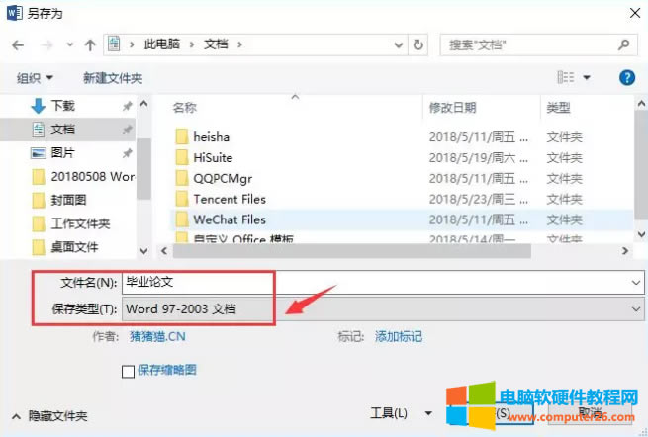Open the 保存类型 dropdown

(383, 308)
